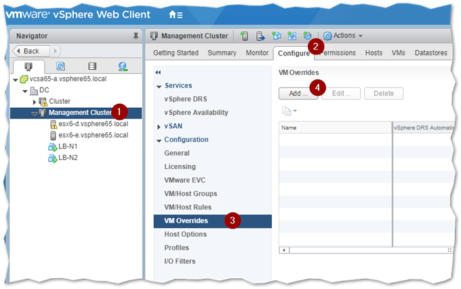Screen dimensions: 461x289
Task: Open Licensing configuration
Action: coord(180,167)
